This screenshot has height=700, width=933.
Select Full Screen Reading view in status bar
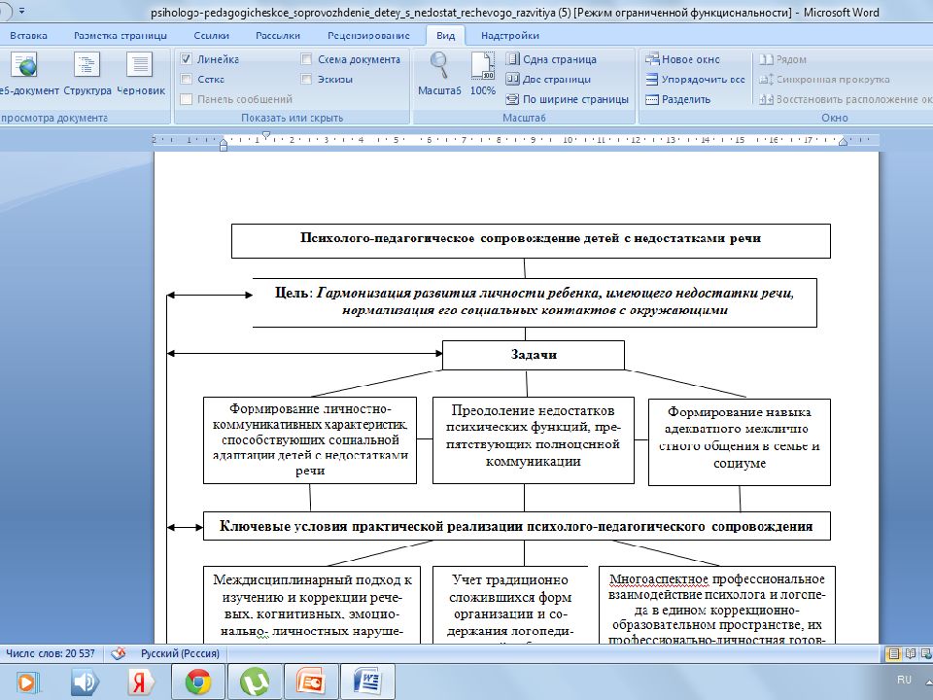[x=911, y=653]
